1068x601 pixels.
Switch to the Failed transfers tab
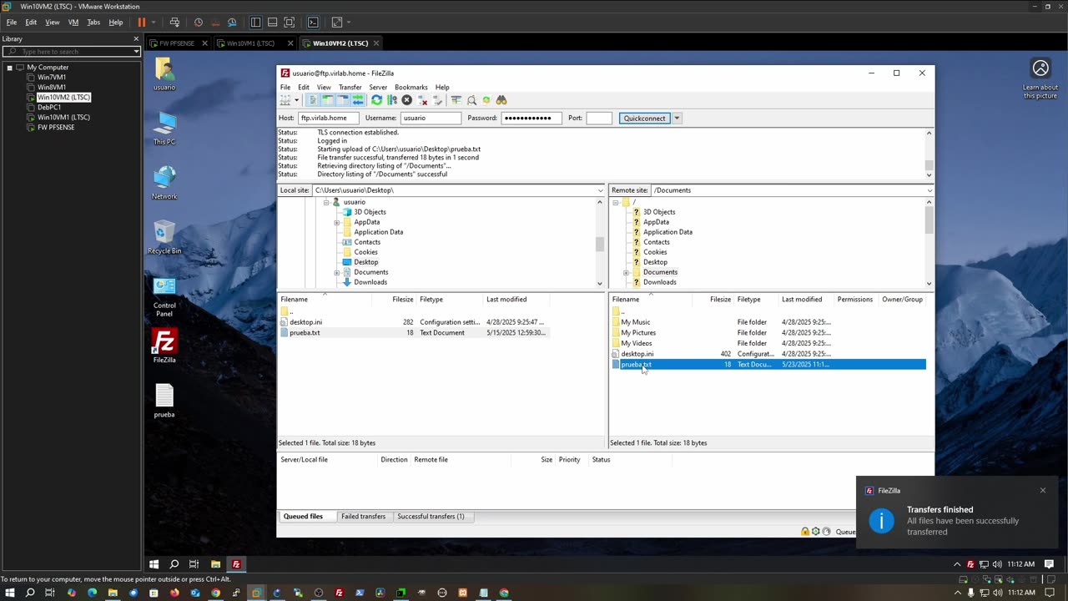click(x=363, y=517)
